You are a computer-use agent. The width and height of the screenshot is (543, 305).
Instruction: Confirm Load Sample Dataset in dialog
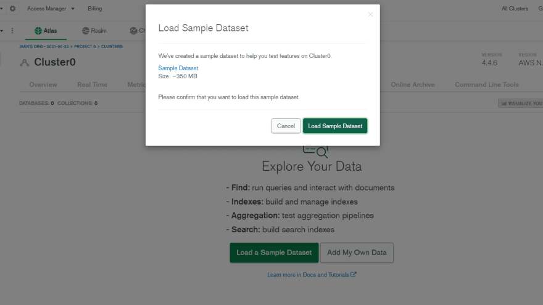tap(335, 126)
